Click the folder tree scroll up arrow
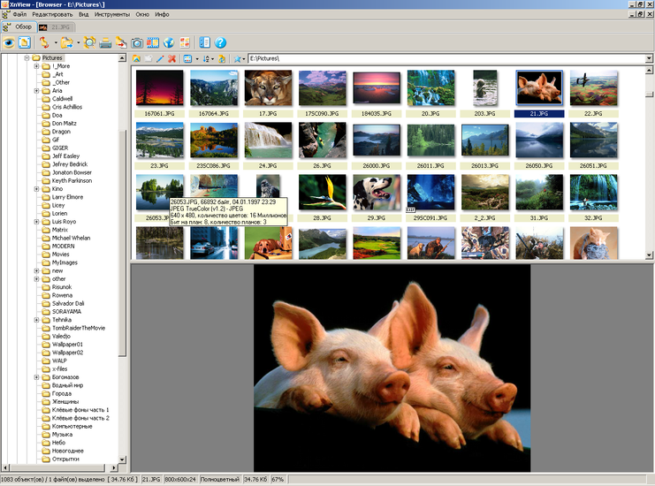 [122, 58]
